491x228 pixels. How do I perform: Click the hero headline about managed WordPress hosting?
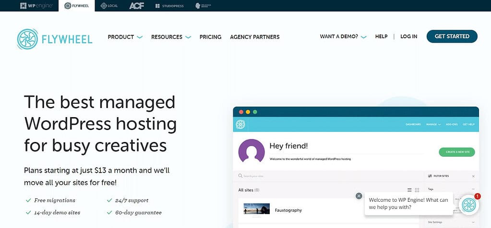pos(100,124)
